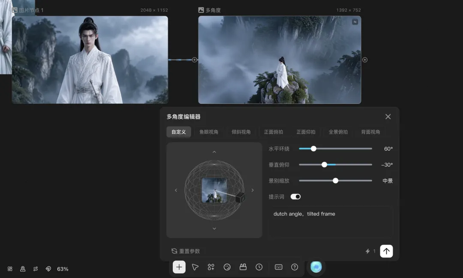Click the lightning credit cost indicator
Viewport: 463px width, 278px height.
pyautogui.click(x=370, y=251)
